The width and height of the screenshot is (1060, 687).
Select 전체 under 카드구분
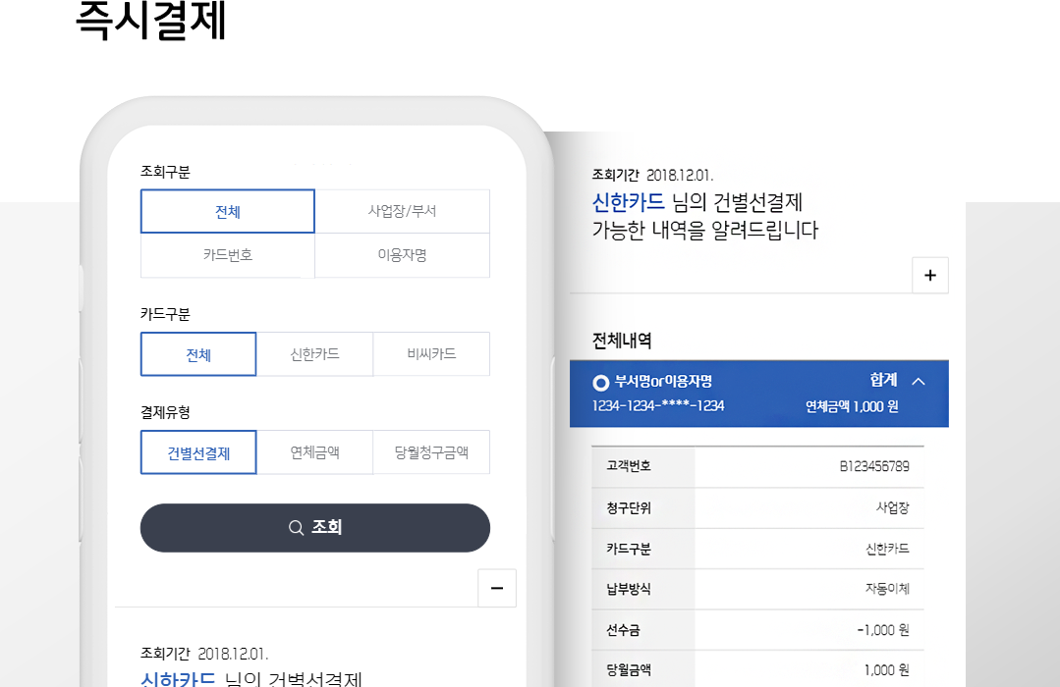[x=198, y=354]
